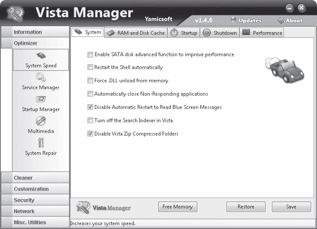The height and width of the screenshot is (229, 317).
Task: Click the About icon in header
Action: [281, 20]
